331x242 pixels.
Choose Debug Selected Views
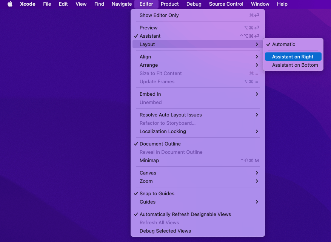(x=198, y=231)
